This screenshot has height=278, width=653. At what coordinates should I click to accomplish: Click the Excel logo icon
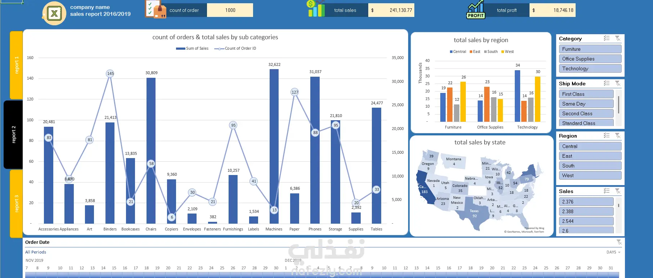coord(54,13)
